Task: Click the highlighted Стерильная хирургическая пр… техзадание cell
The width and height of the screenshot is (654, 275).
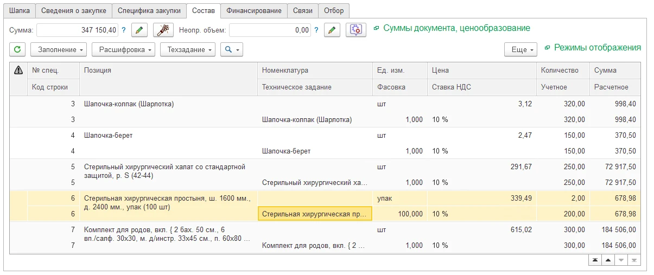Action: [x=315, y=214]
